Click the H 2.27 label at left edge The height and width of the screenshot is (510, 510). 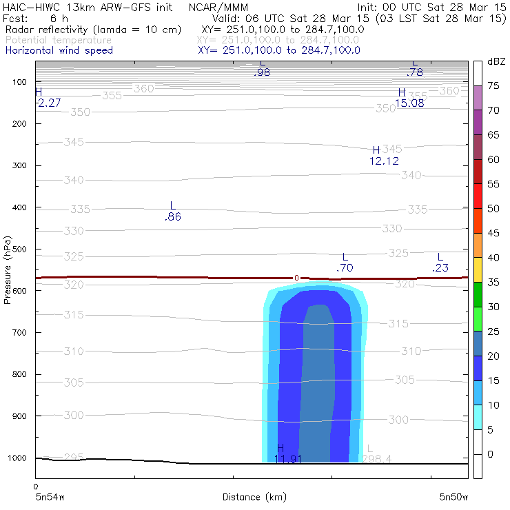48,98
